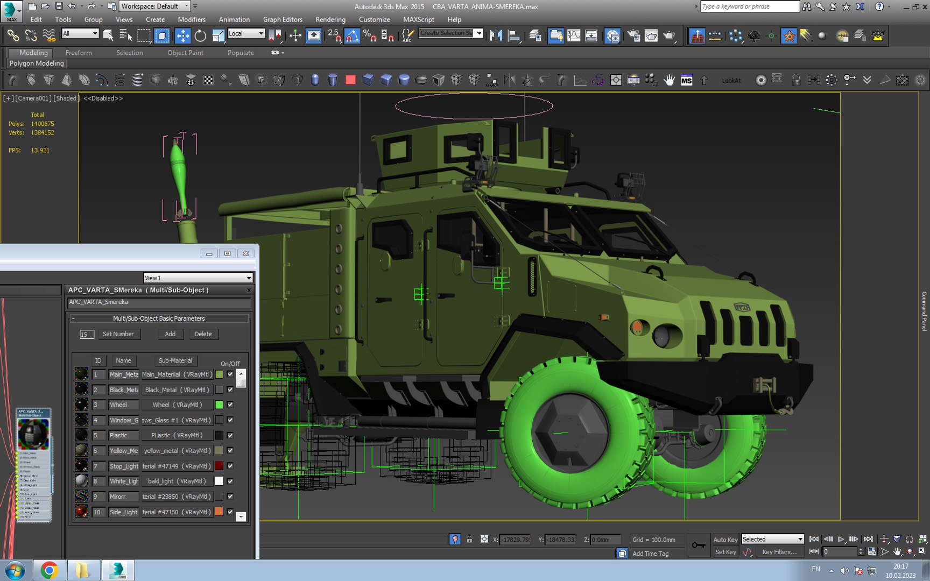Click the Key Filters button
Image resolution: width=930 pixels, height=581 pixels.
coord(779,552)
